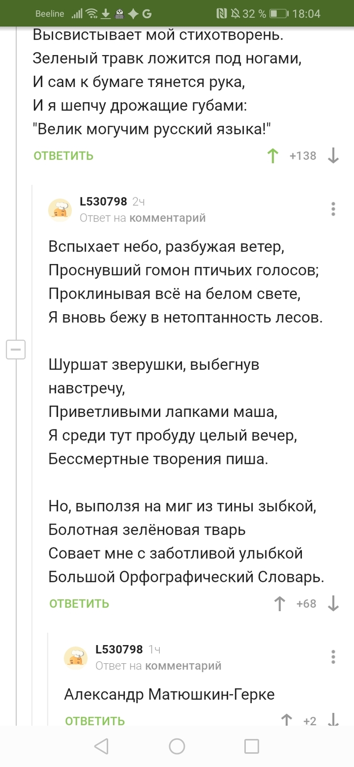Upvote the comment rated +68
This screenshot has height=767, width=354.
[279, 604]
